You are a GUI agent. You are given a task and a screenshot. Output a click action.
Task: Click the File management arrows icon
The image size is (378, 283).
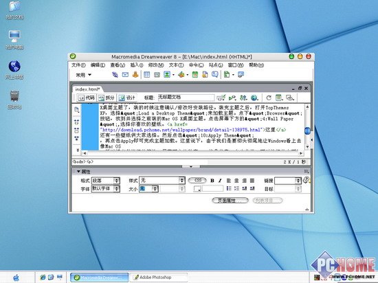coord(243,98)
